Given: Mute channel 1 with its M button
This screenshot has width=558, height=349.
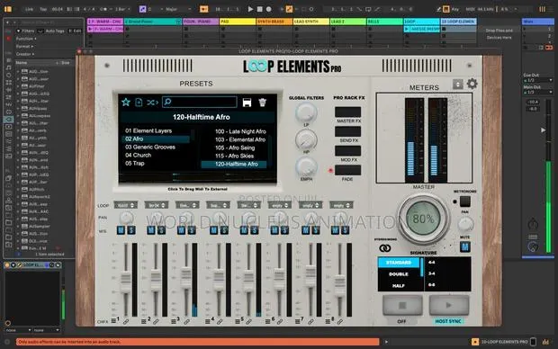Looking at the screenshot, I should point(121,230).
